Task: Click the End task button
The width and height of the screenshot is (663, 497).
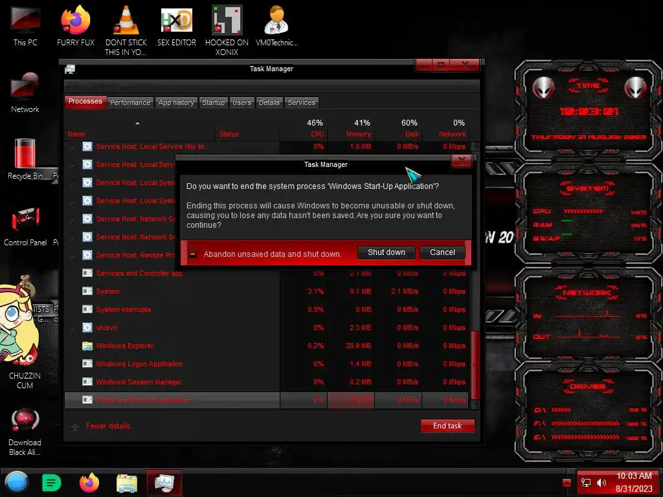Action: (x=447, y=426)
